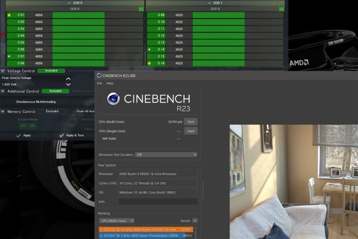Open the File menu in Cinebench
Viewport: 358px width, 239px height.
pos(100,83)
